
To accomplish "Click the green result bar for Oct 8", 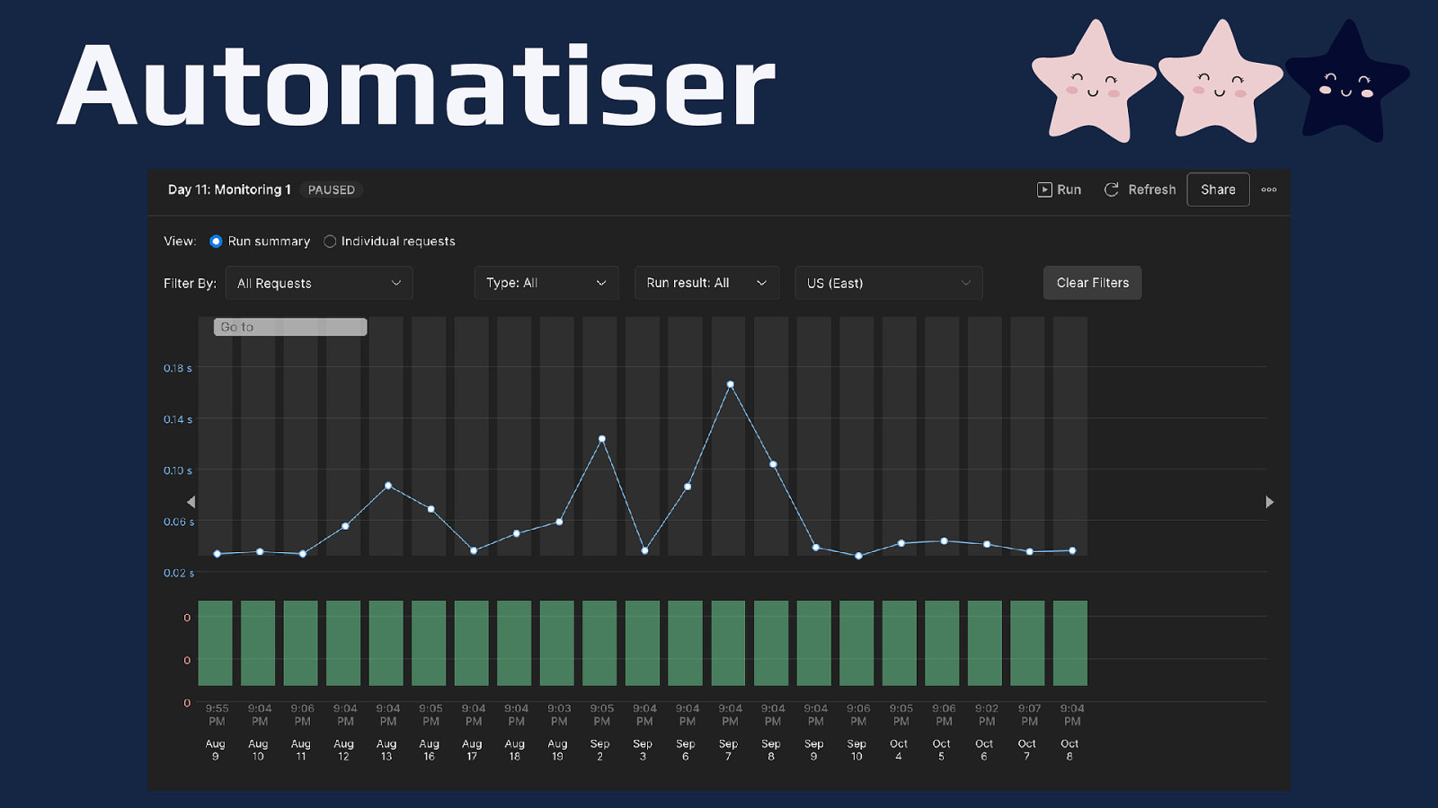I will [1070, 643].
